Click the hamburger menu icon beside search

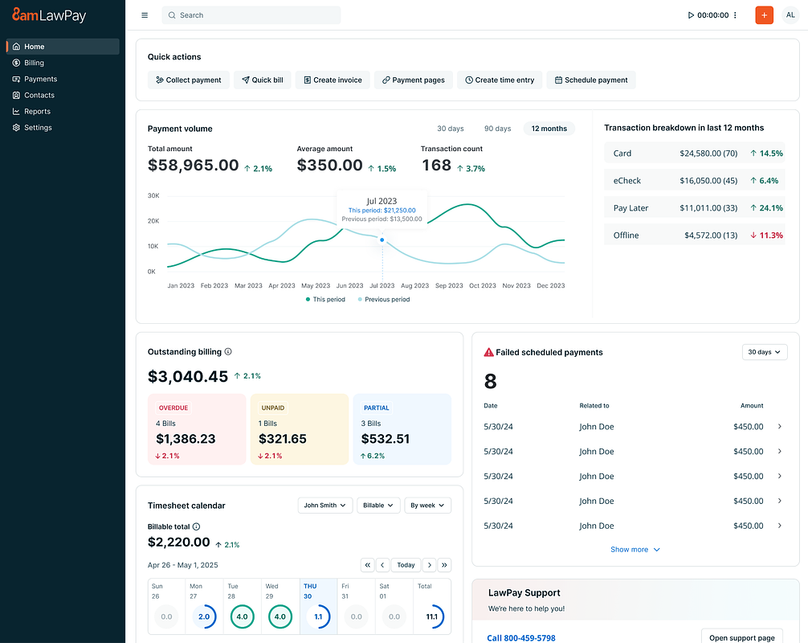(x=144, y=14)
